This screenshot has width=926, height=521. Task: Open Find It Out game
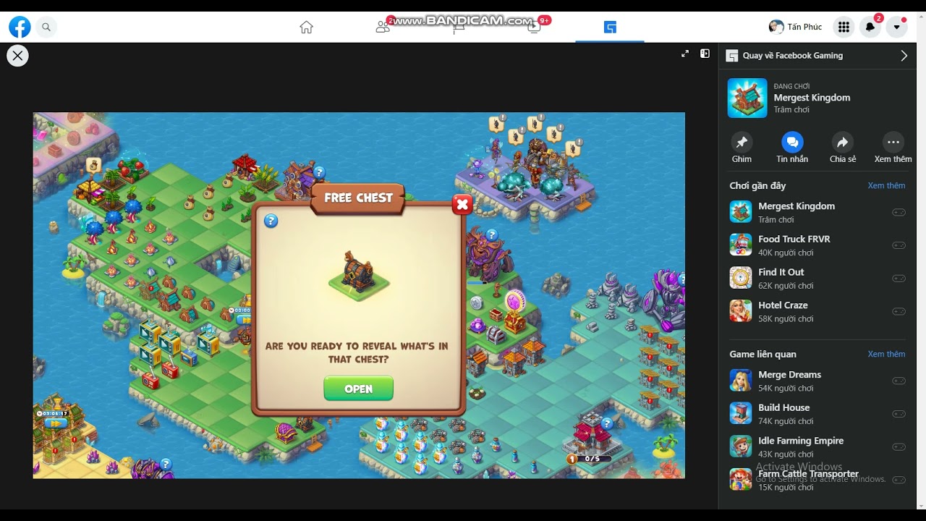817,278
